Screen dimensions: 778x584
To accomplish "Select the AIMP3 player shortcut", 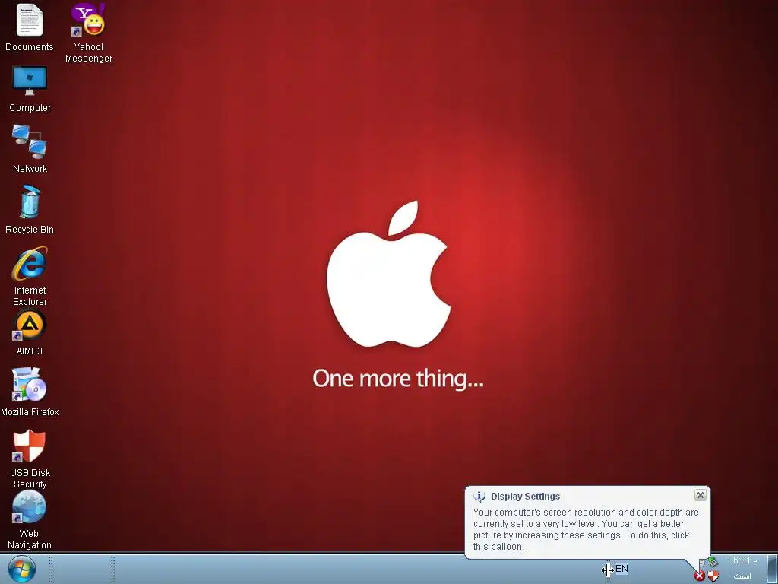I will pyautogui.click(x=30, y=332).
